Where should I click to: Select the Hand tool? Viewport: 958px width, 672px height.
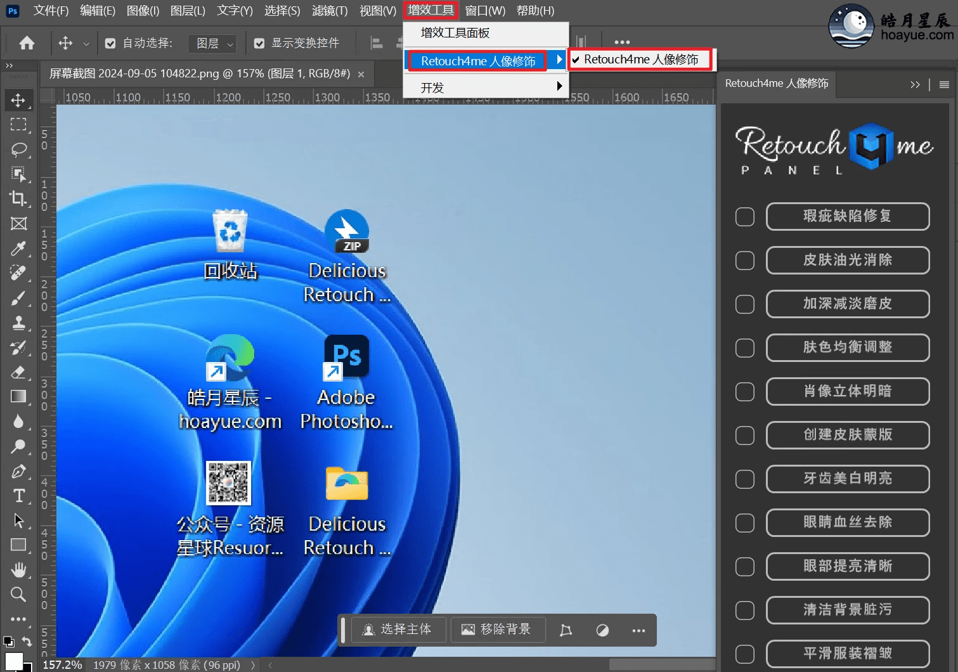pos(18,570)
